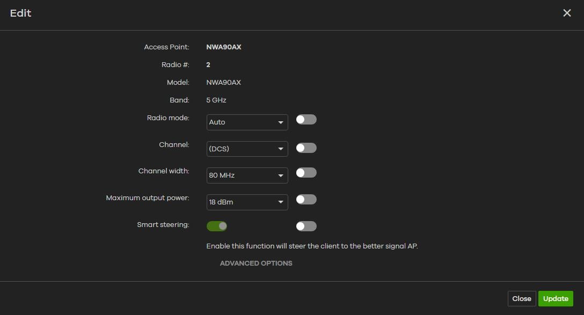Screen dimensions: 584x315
Task: Expand the Channel dropdown showing (DCS)
Action: 247,149
